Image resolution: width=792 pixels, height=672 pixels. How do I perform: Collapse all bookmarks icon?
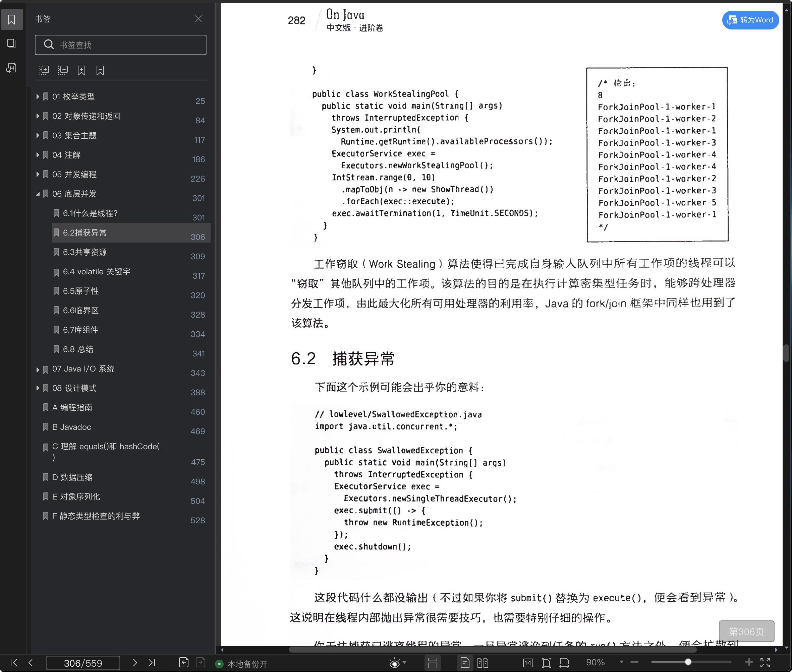point(63,70)
